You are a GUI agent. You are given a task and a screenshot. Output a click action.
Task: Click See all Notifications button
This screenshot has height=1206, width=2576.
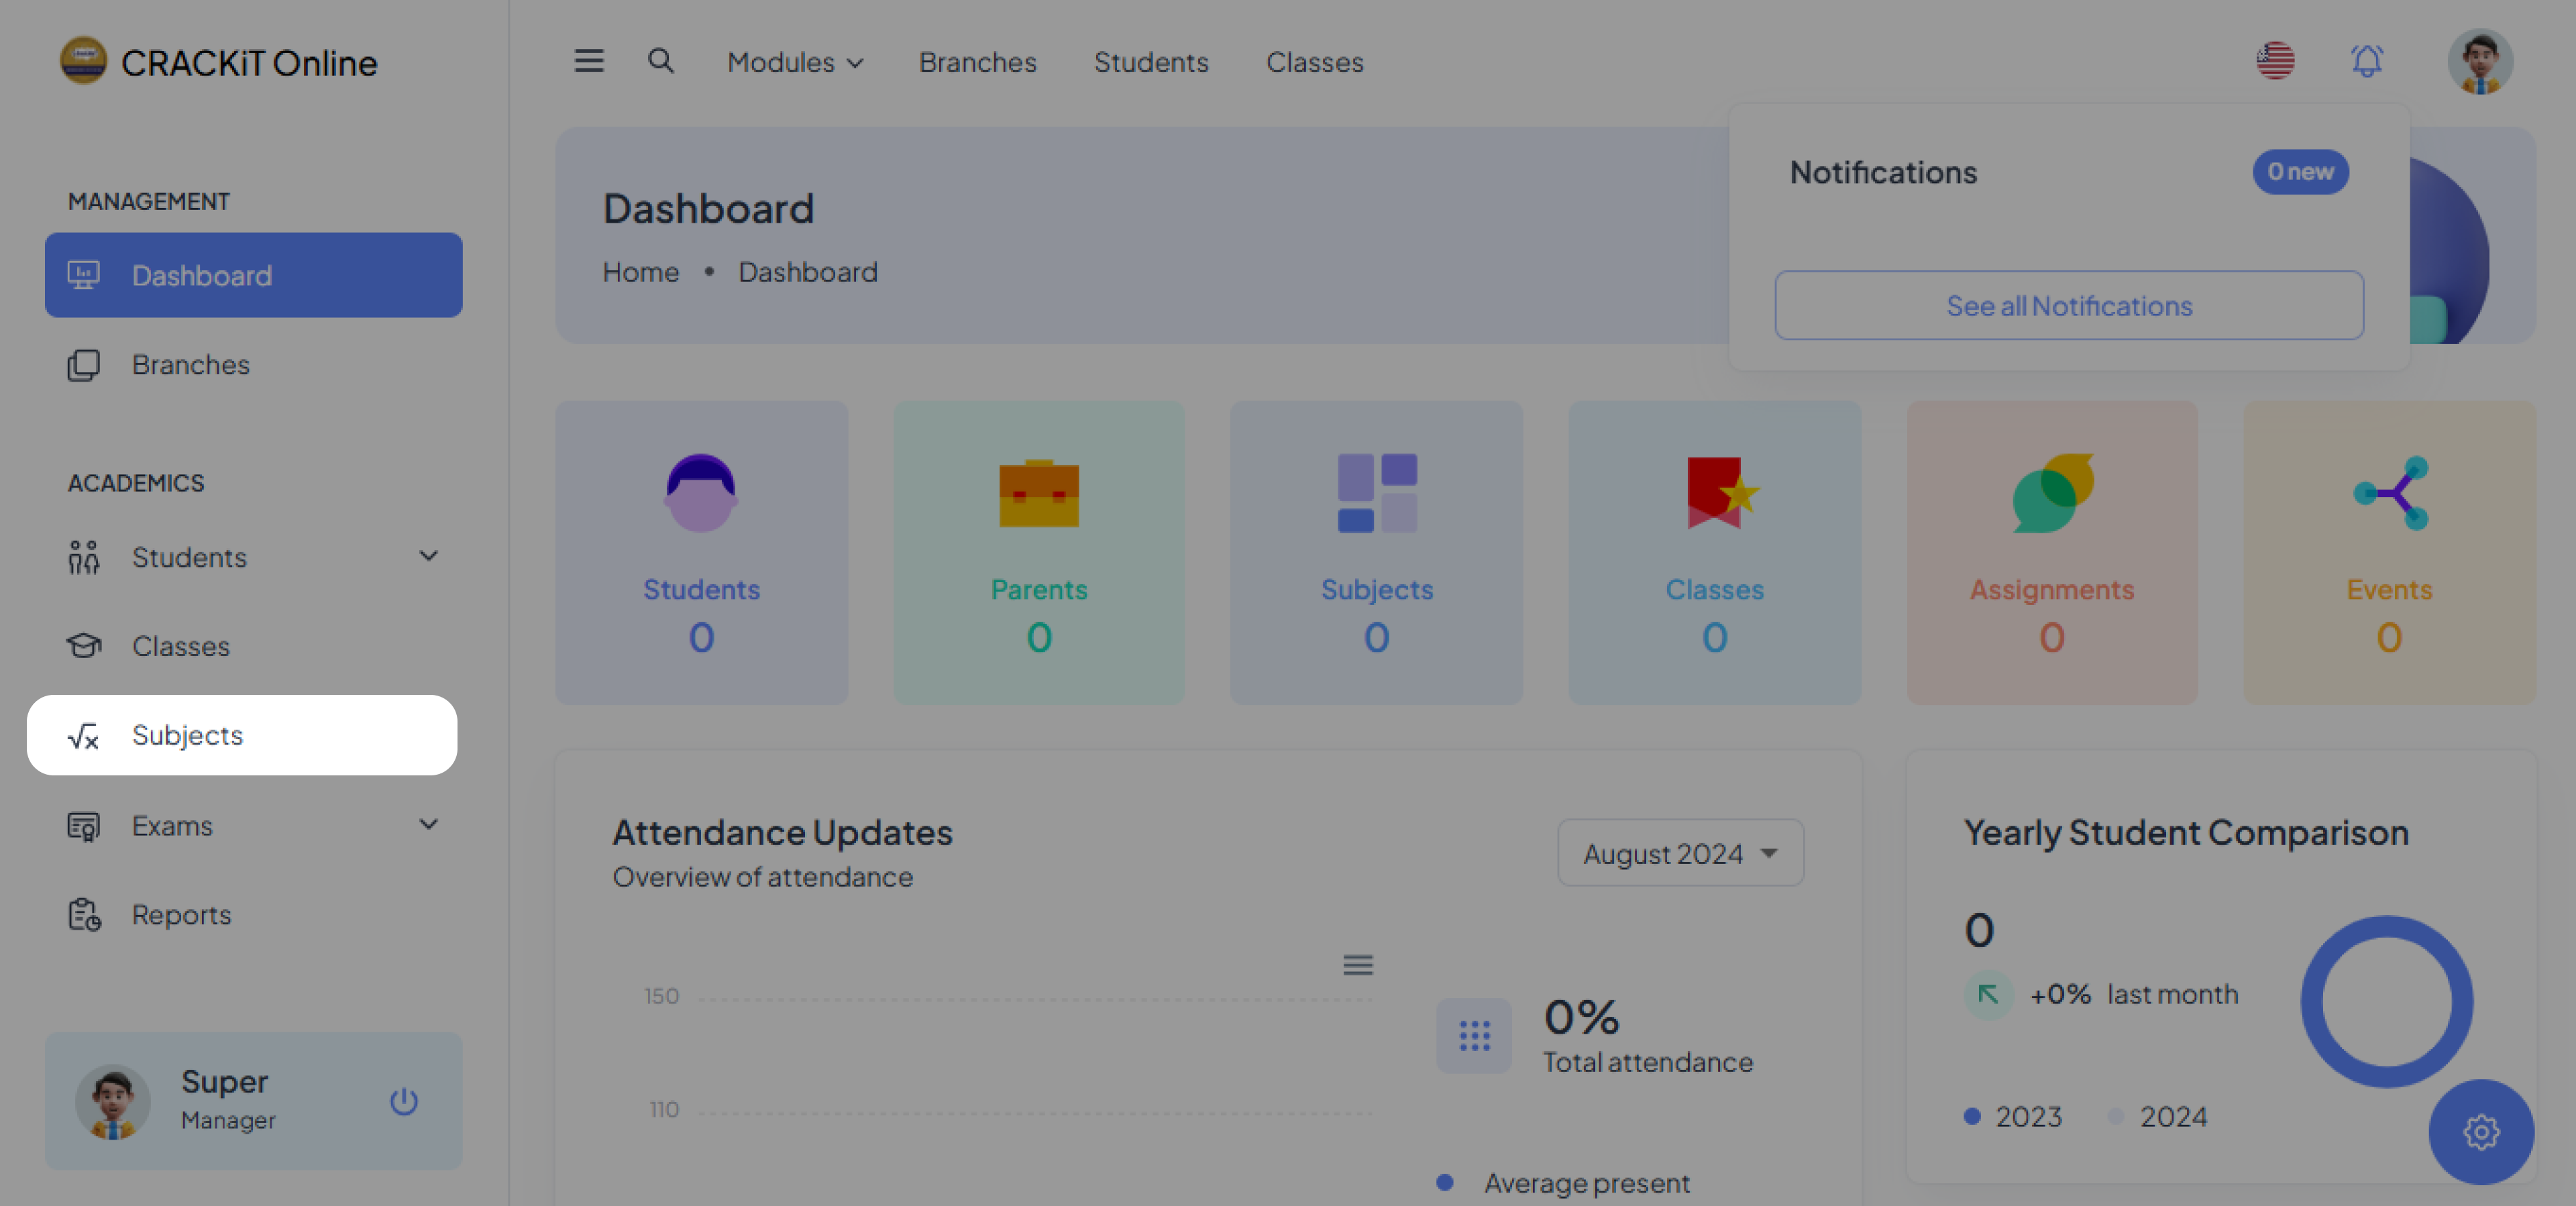2069,306
